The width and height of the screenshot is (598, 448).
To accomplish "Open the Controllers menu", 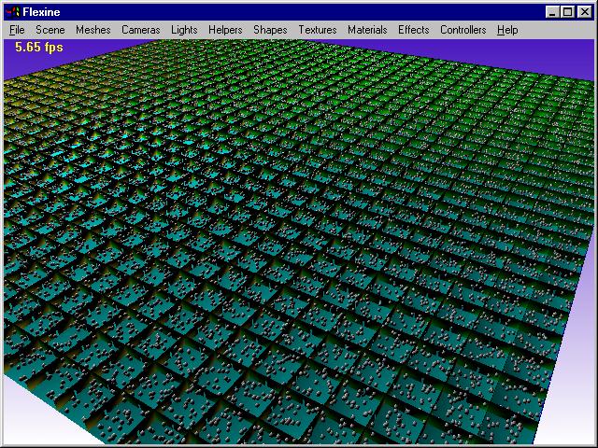I will [x=463, y=30].
